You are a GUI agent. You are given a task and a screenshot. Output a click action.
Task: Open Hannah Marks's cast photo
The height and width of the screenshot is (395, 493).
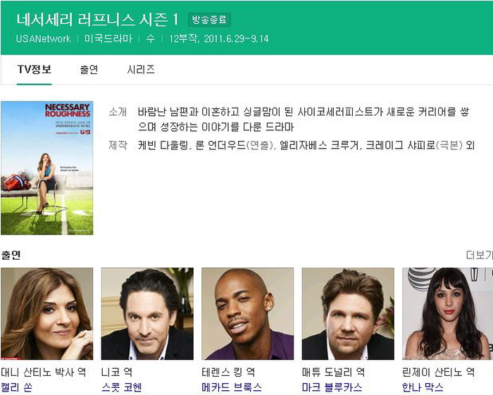[x=447, y=313]
